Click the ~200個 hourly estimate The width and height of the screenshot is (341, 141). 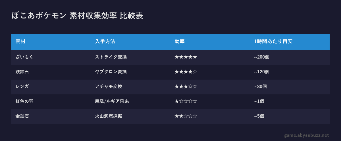point(261,57)
